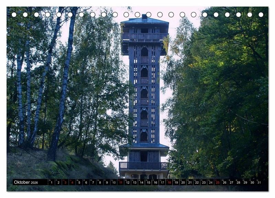Choose date 10 in the calendar row
Viewport: 275px width, 198px height.
click(113, 182)
